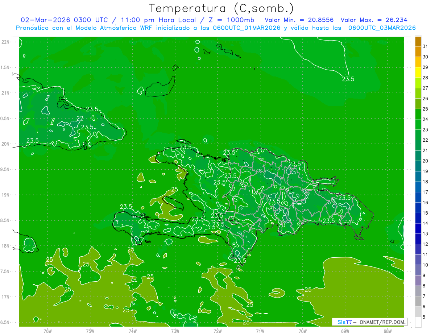This screenshot has width=435, height=336.
Task: Click the colorbar value label "31"
Action: [425, 46]
